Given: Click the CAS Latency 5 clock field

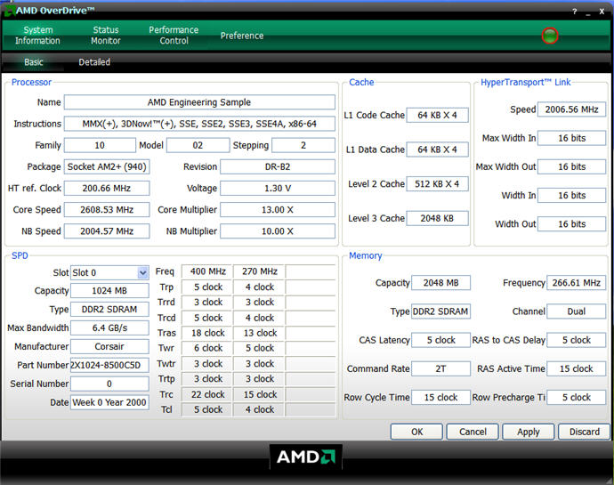Looking at the screenshot, I should (x=440, y=340).
